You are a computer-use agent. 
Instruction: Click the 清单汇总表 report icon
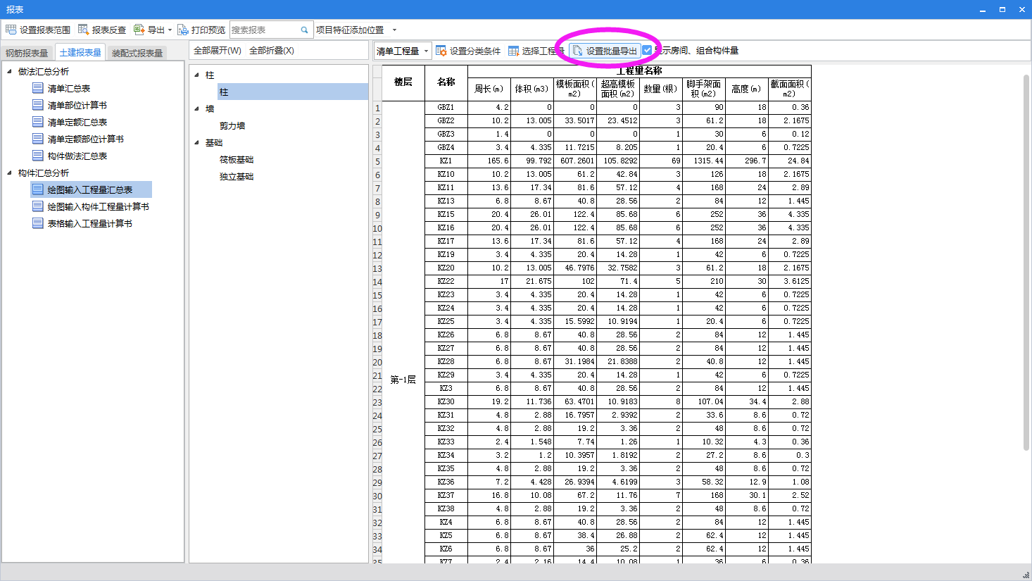[38, 88]
